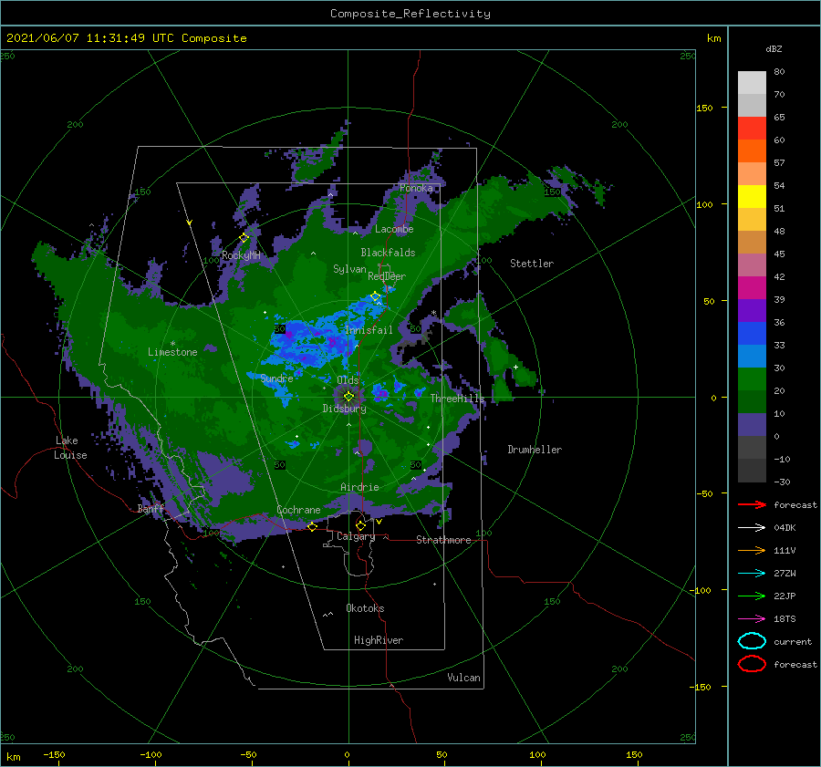Click the cyan current ellipse icon
The height and width of the screenshot is (767, 821).
pos(752,641)
